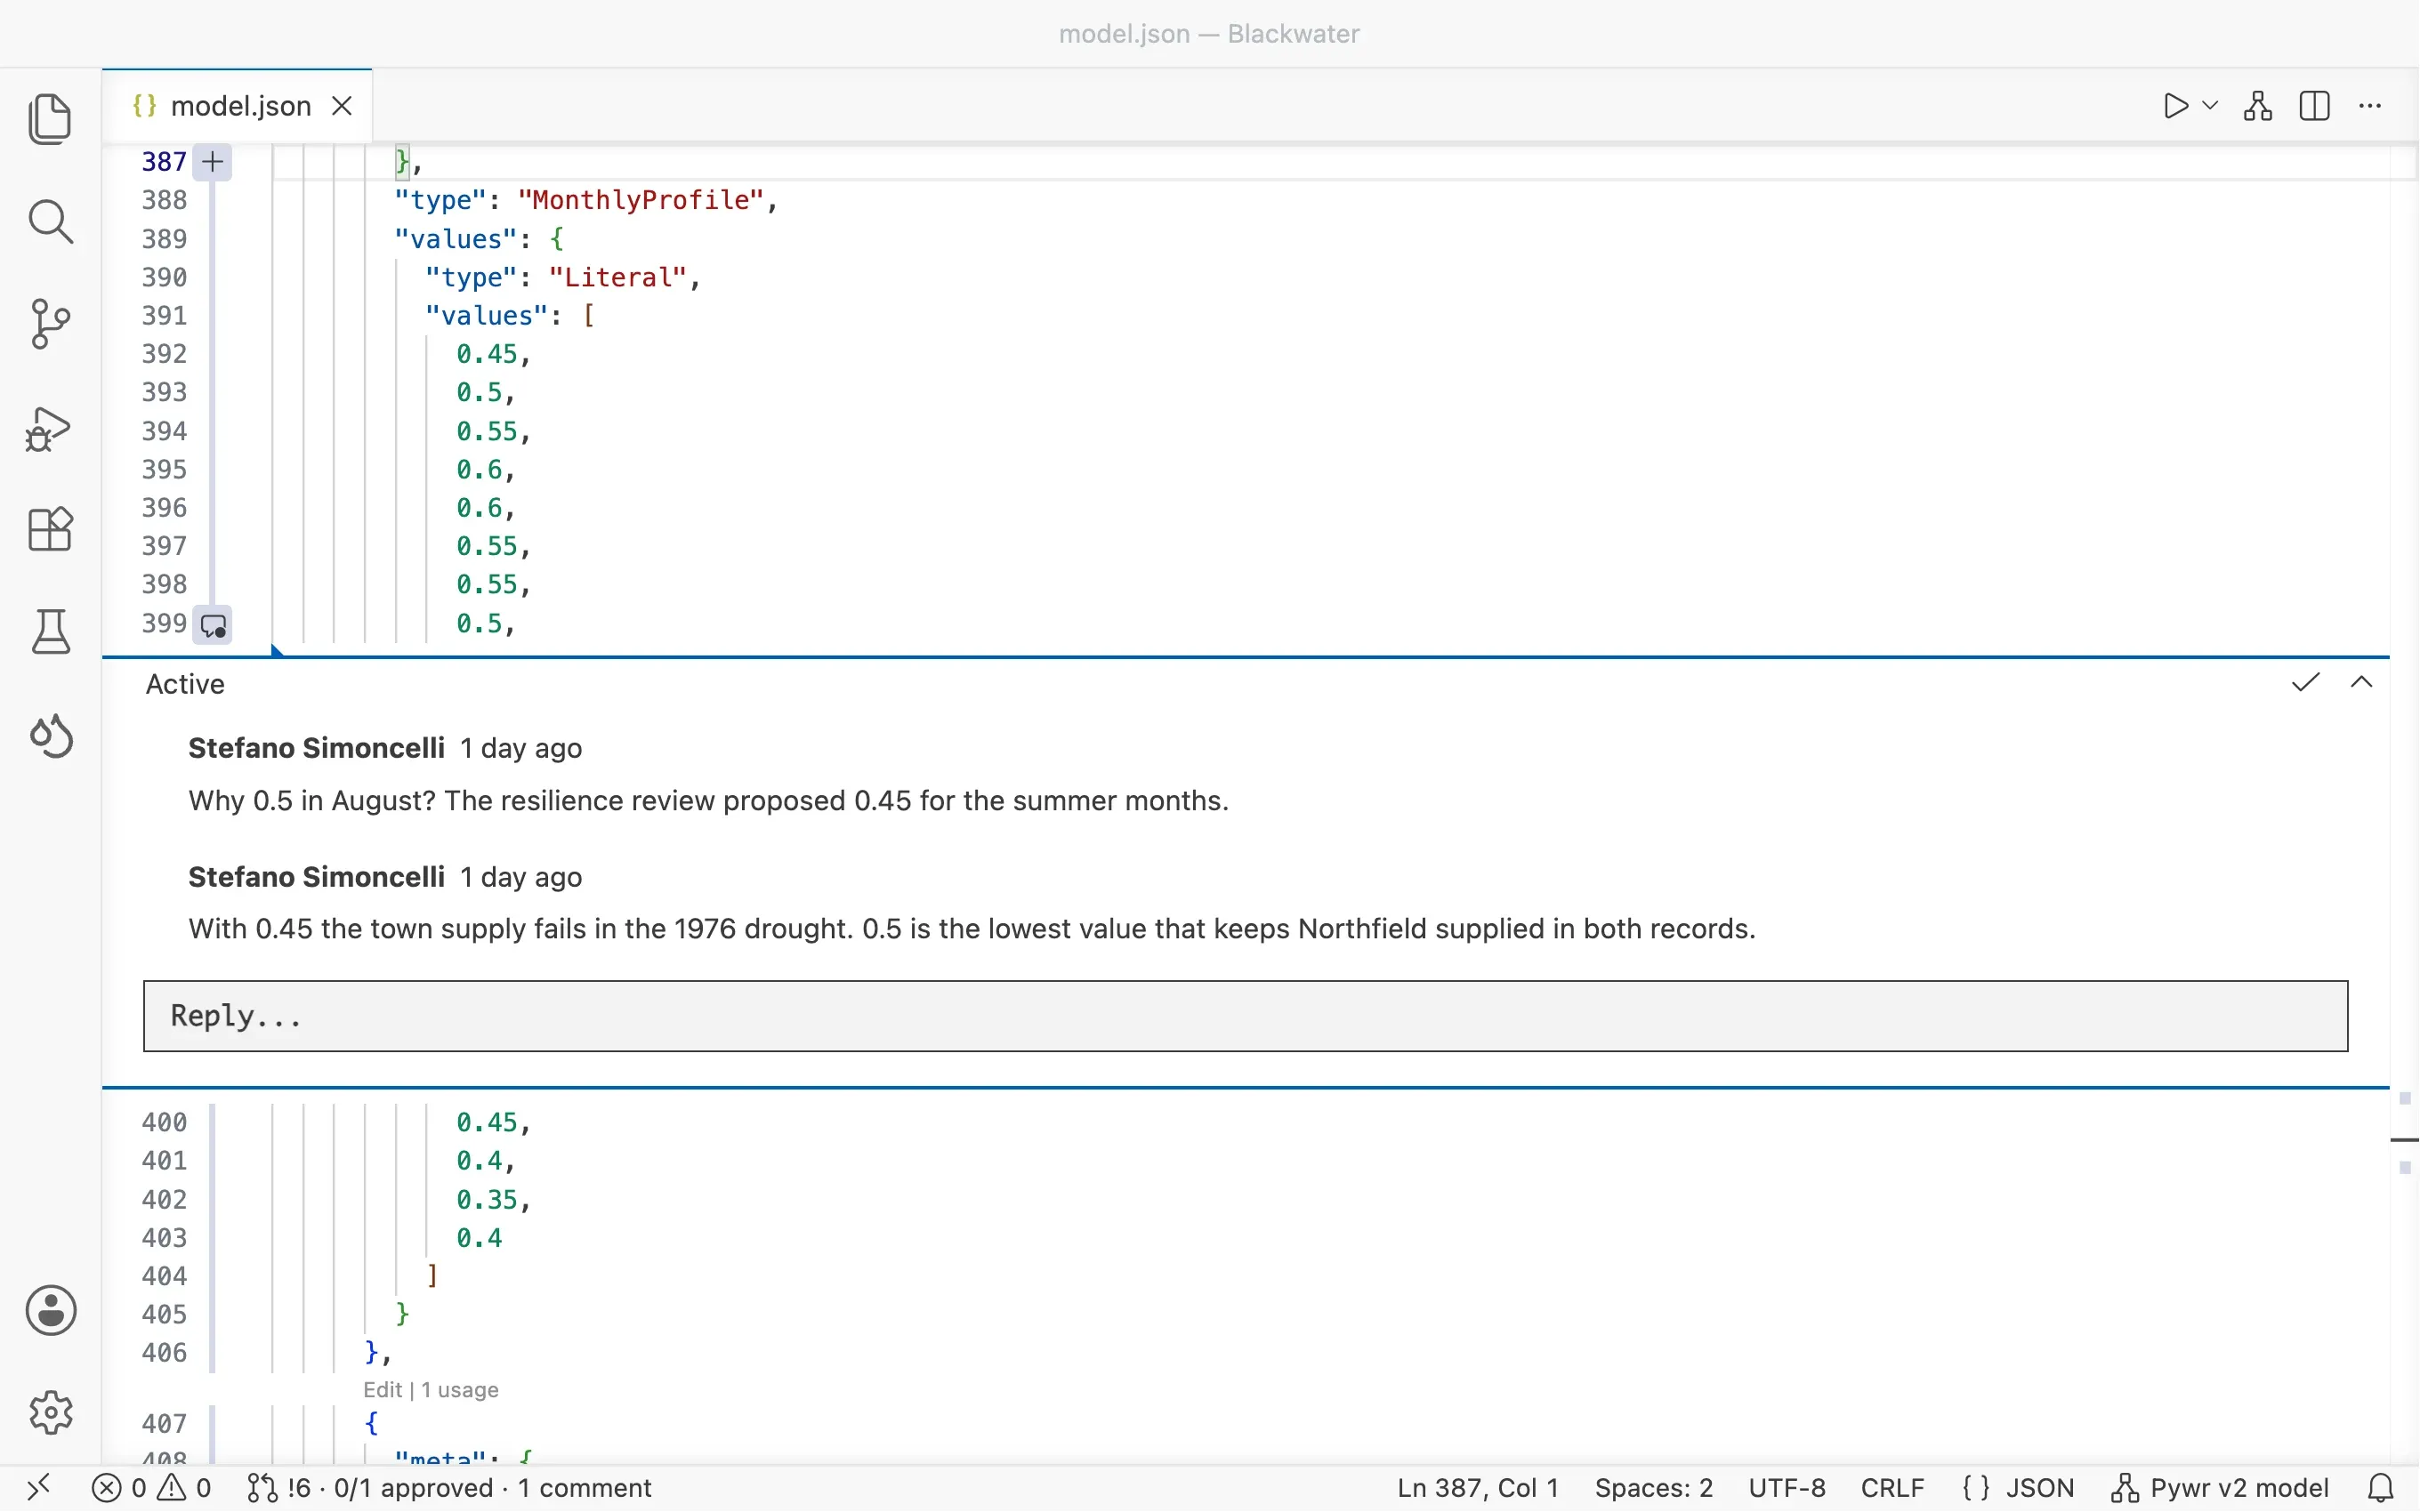Open the Search view in activity bar
Image resolution: width=2420 pixels, height=1512 pixels.
tap(50, 221)
